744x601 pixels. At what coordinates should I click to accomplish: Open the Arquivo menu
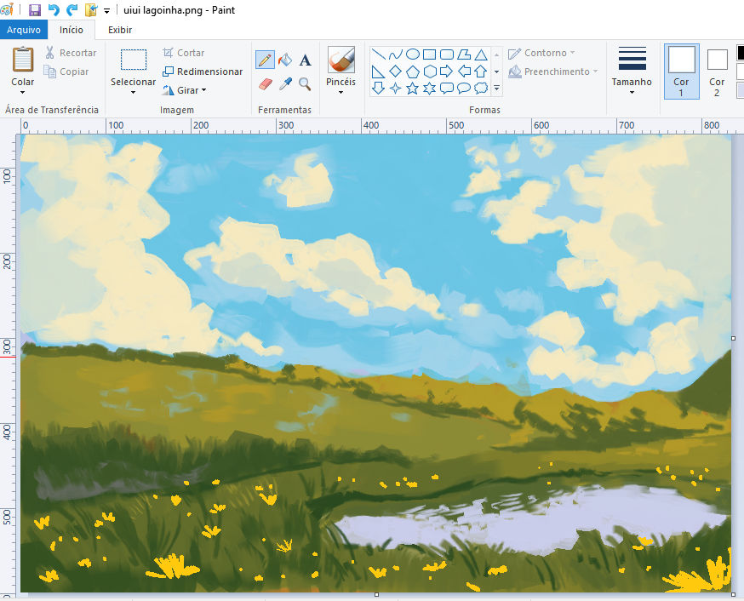click(24, 30)
